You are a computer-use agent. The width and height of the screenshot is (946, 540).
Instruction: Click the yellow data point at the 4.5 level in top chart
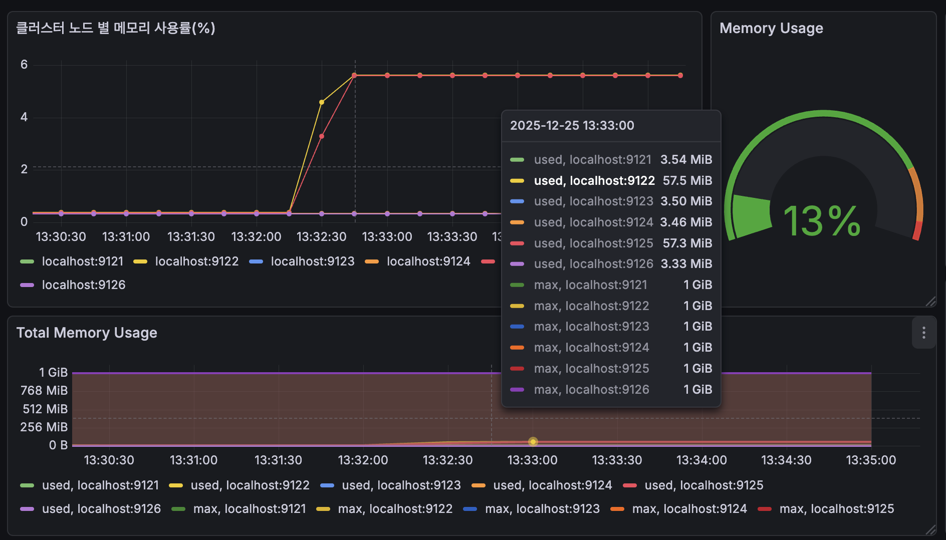click(322, 102)
